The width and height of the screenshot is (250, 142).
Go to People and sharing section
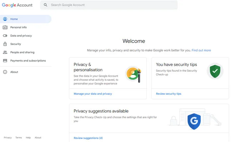tap(22, 53)
